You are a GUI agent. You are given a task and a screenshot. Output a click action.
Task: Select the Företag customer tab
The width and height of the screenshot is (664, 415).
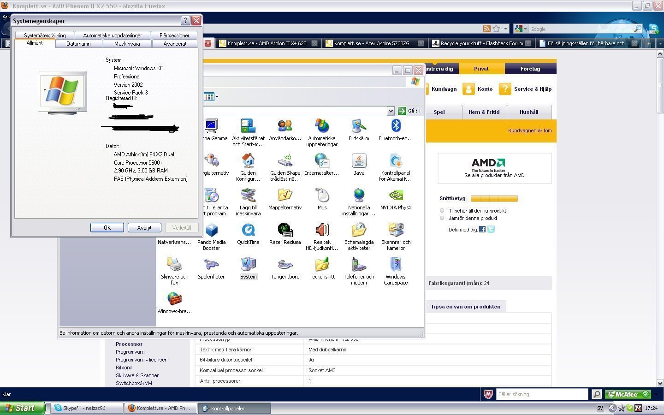(530, 69)
